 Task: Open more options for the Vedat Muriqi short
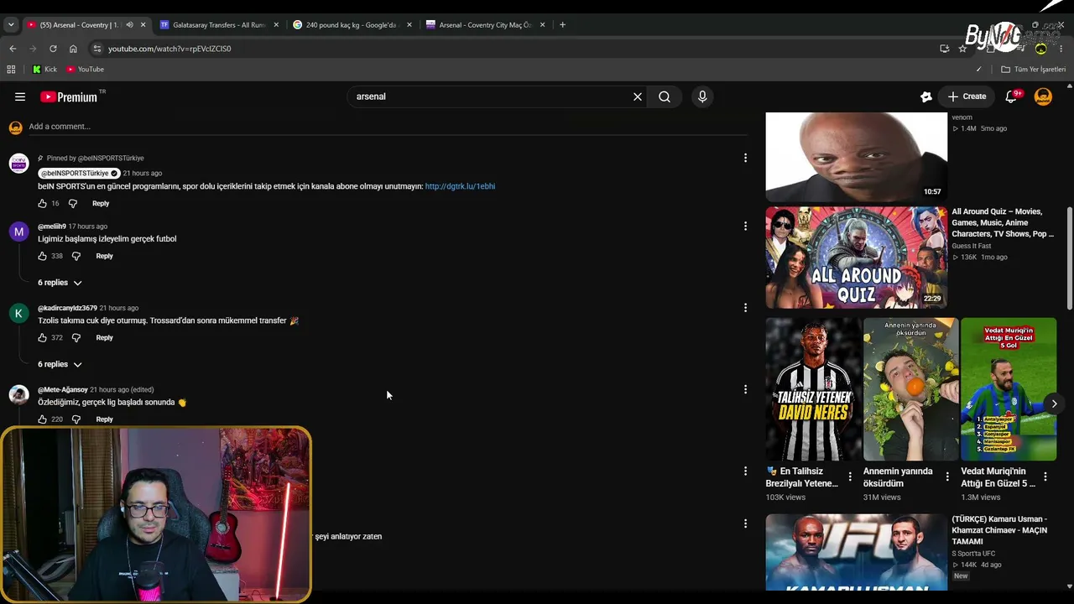tap(1045, 476)
